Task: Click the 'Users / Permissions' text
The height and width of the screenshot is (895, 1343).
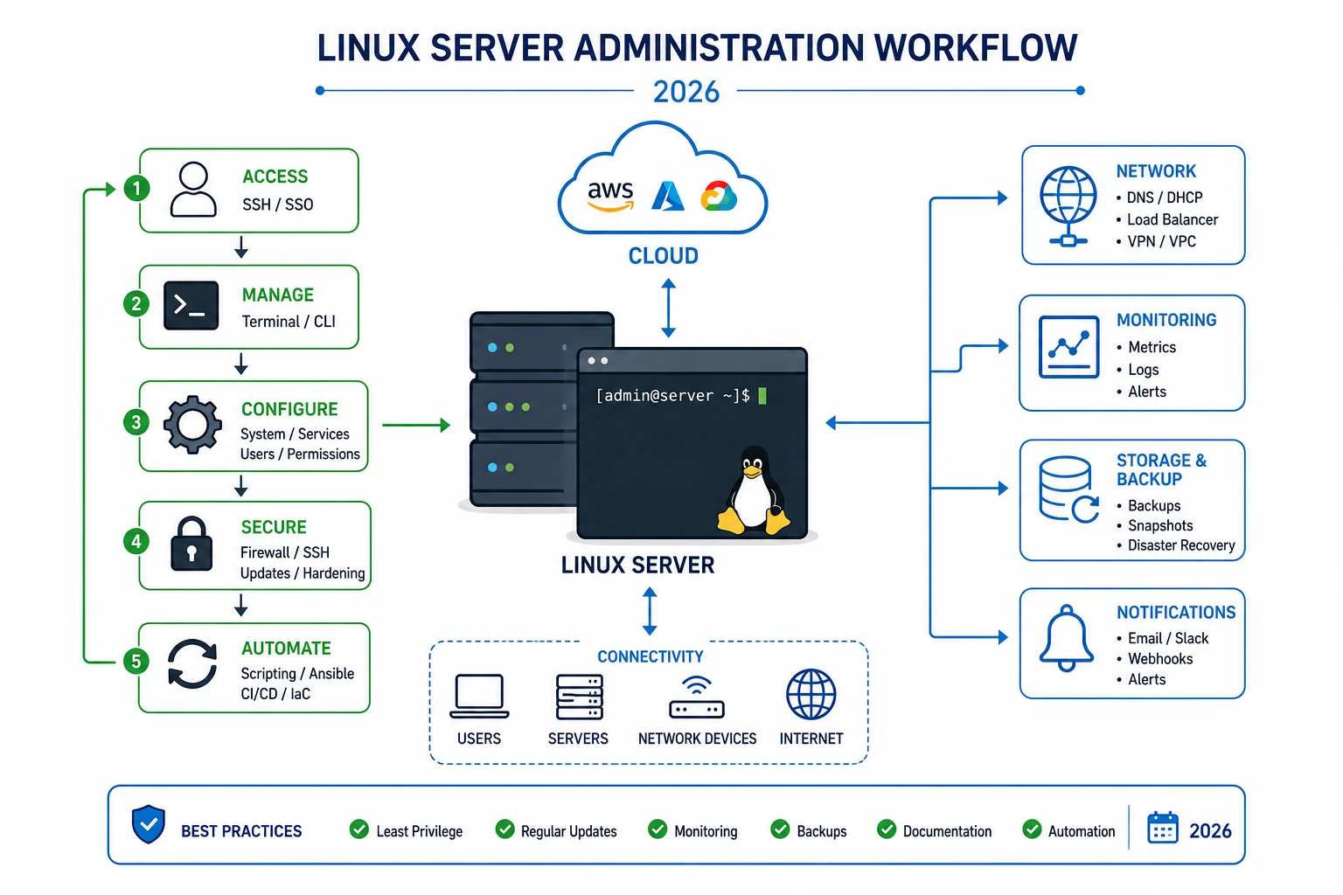Action: [300, 454]
